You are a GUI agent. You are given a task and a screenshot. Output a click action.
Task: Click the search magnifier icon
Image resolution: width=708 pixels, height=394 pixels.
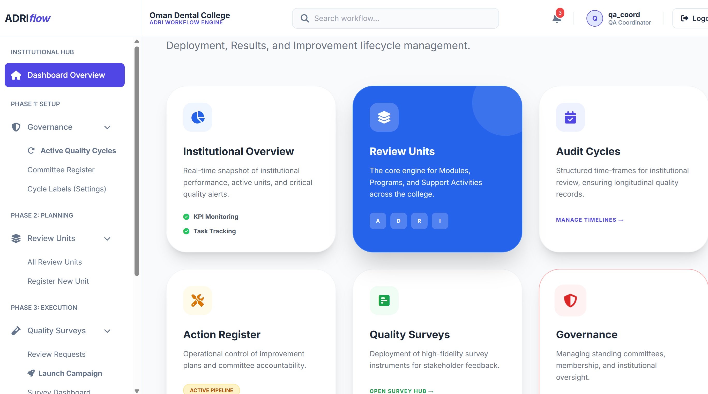pyautogui.click(x=304, y=18)
